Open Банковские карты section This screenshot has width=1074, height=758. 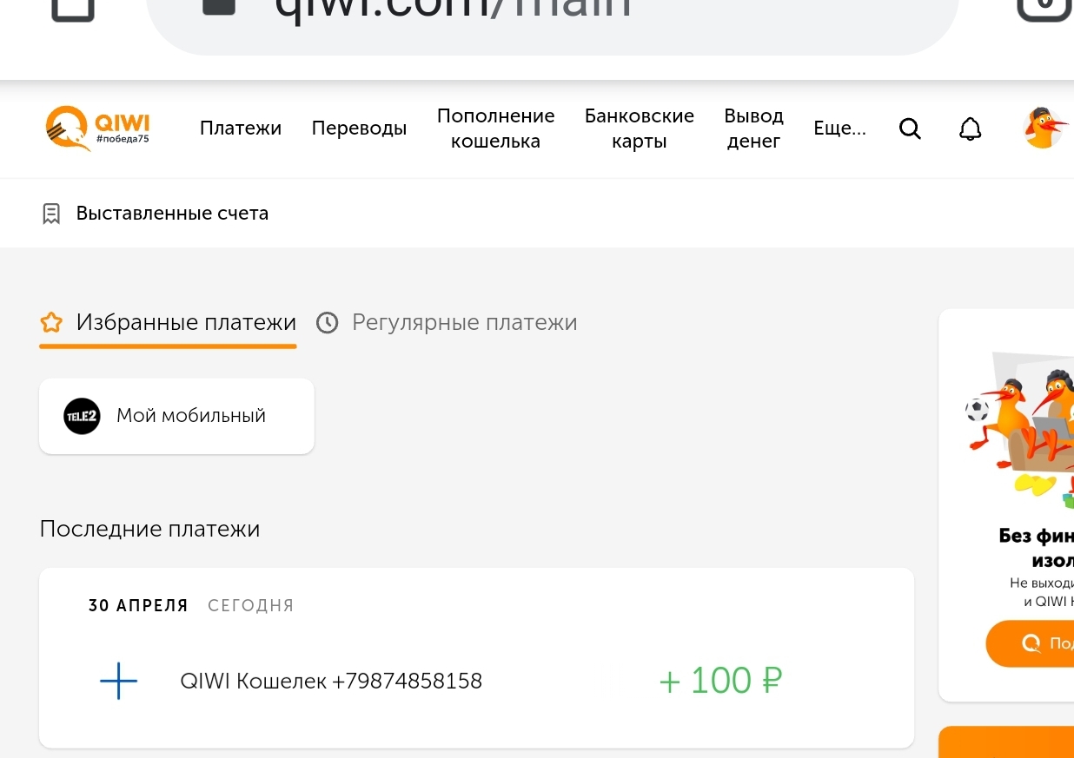[x=639, y=129]
